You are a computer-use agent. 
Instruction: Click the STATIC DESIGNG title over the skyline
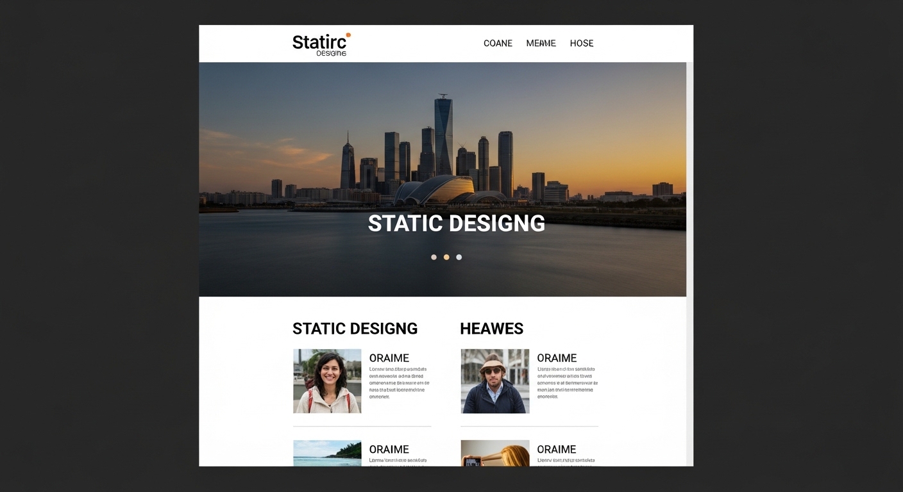point(456,224)
